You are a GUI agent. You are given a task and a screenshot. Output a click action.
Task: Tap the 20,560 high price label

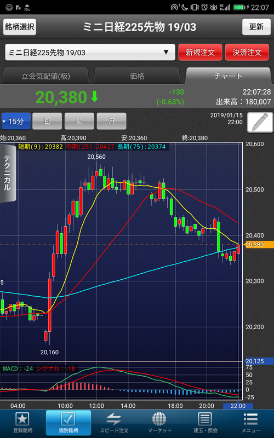(96, 157)
